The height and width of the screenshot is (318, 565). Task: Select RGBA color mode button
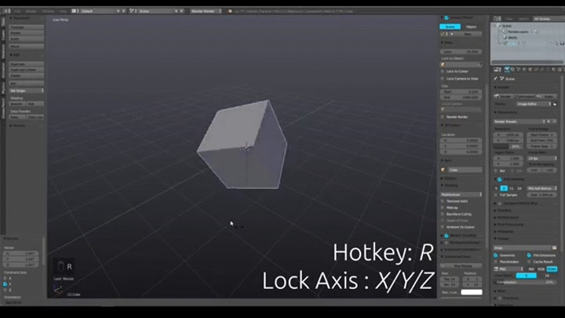(552, 269)
